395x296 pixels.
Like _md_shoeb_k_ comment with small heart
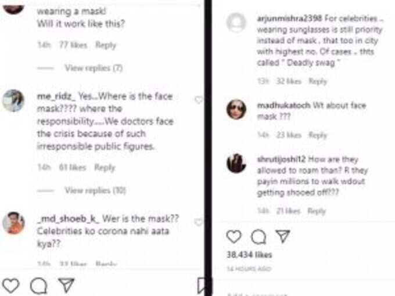click(x=199, y=222)
